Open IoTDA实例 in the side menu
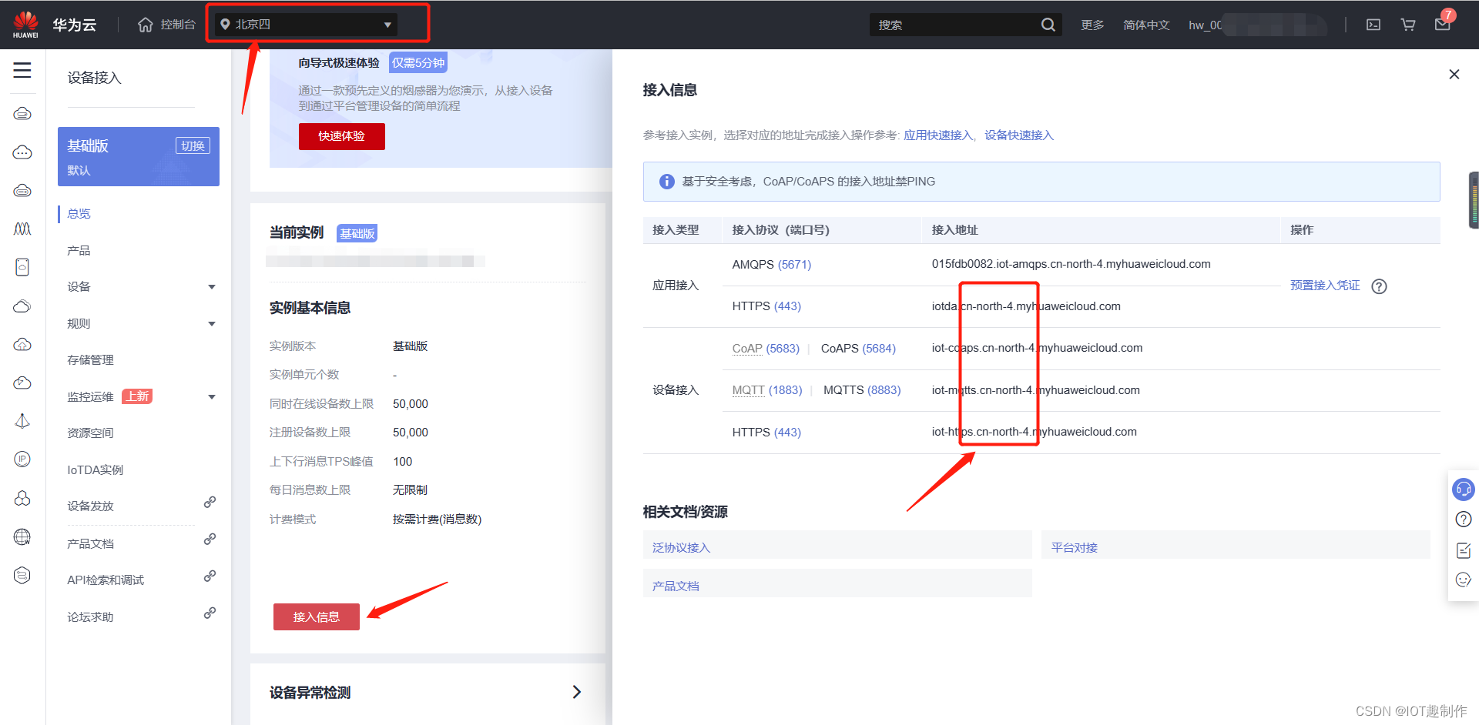Screen dimensions: 1479x725 pyautogui.click(x=95, y=470)
